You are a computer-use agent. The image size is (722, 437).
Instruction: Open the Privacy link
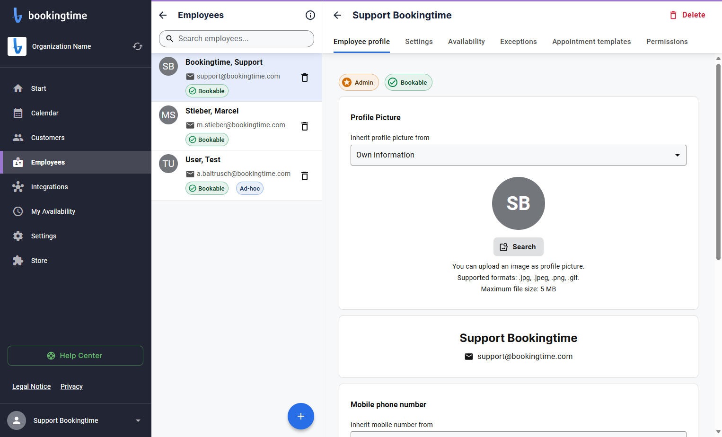point(71,386)
